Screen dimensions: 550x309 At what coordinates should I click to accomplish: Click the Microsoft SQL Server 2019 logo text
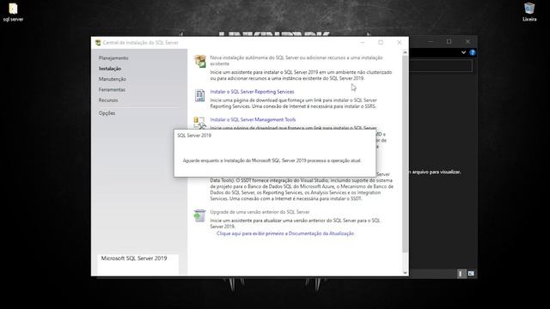134,258
